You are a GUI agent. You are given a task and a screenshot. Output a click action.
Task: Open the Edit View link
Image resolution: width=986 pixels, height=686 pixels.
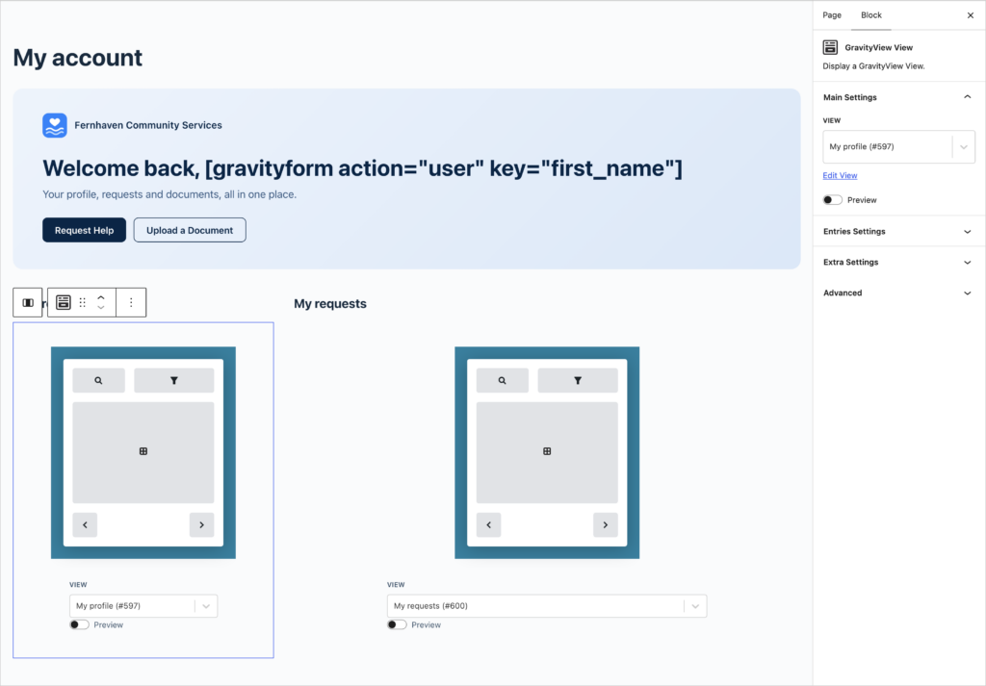click(840, 175)
